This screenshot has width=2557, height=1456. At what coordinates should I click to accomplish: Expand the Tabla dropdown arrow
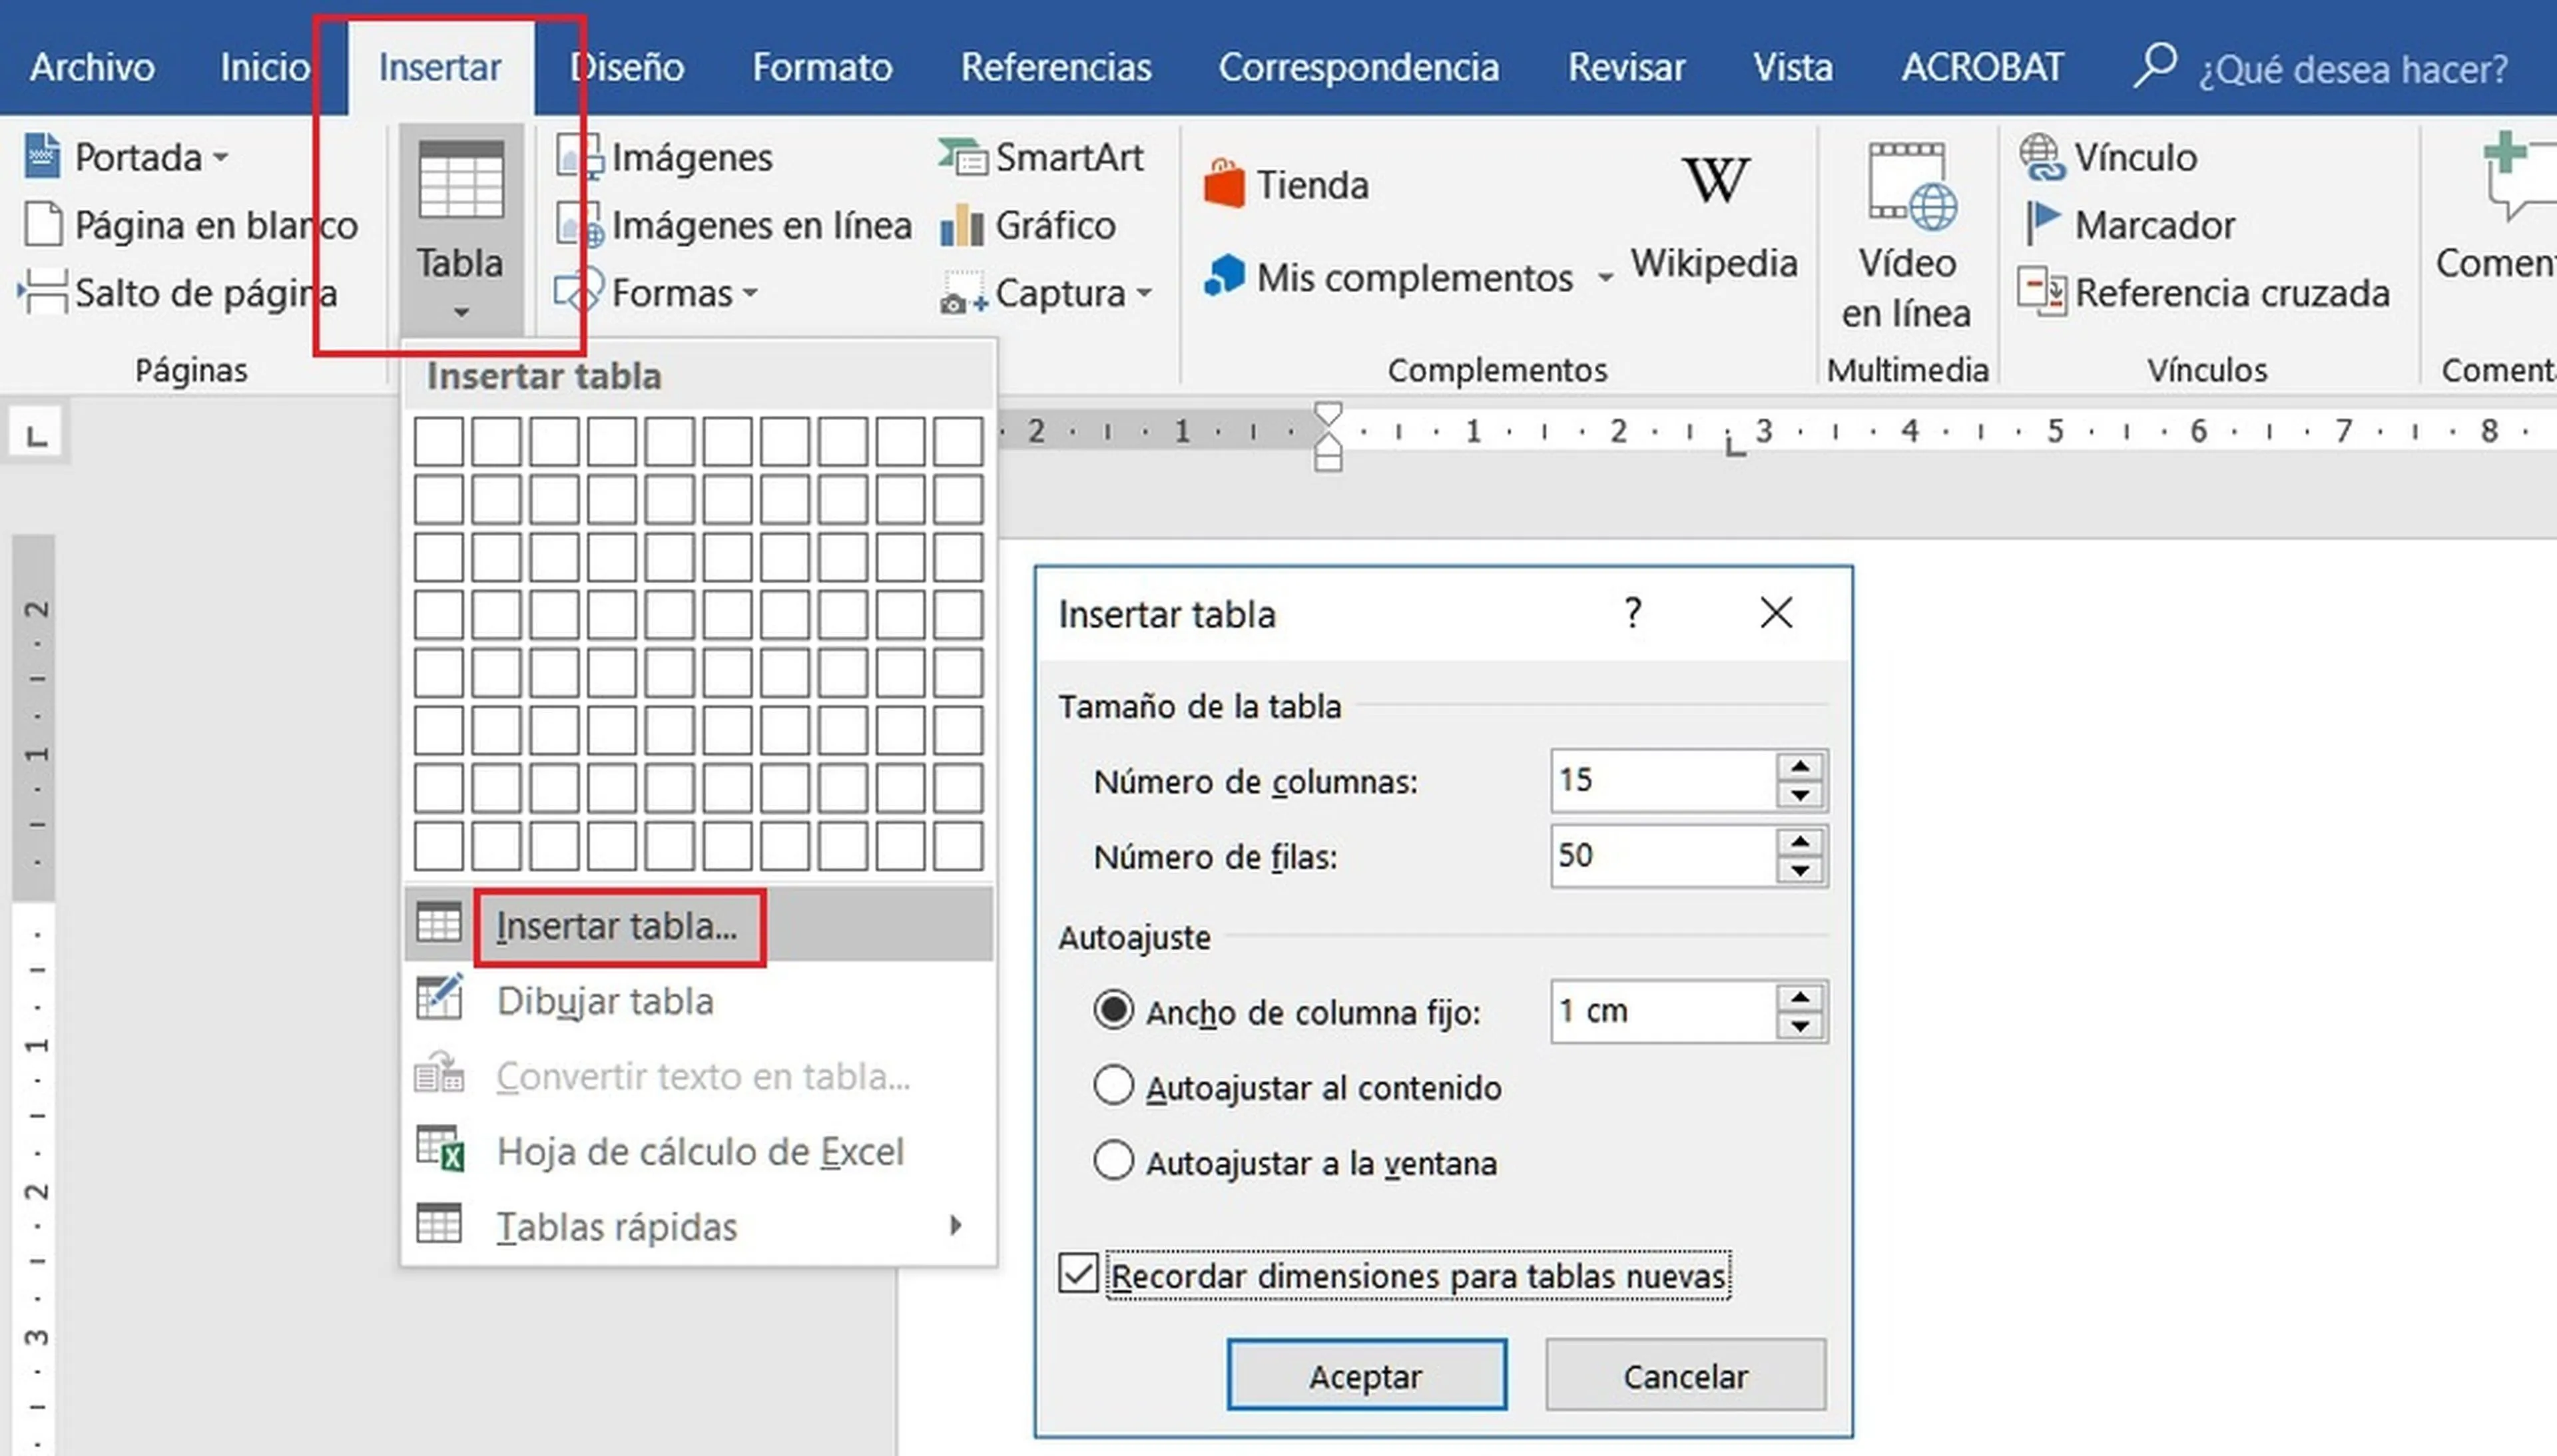coord(460,312)
